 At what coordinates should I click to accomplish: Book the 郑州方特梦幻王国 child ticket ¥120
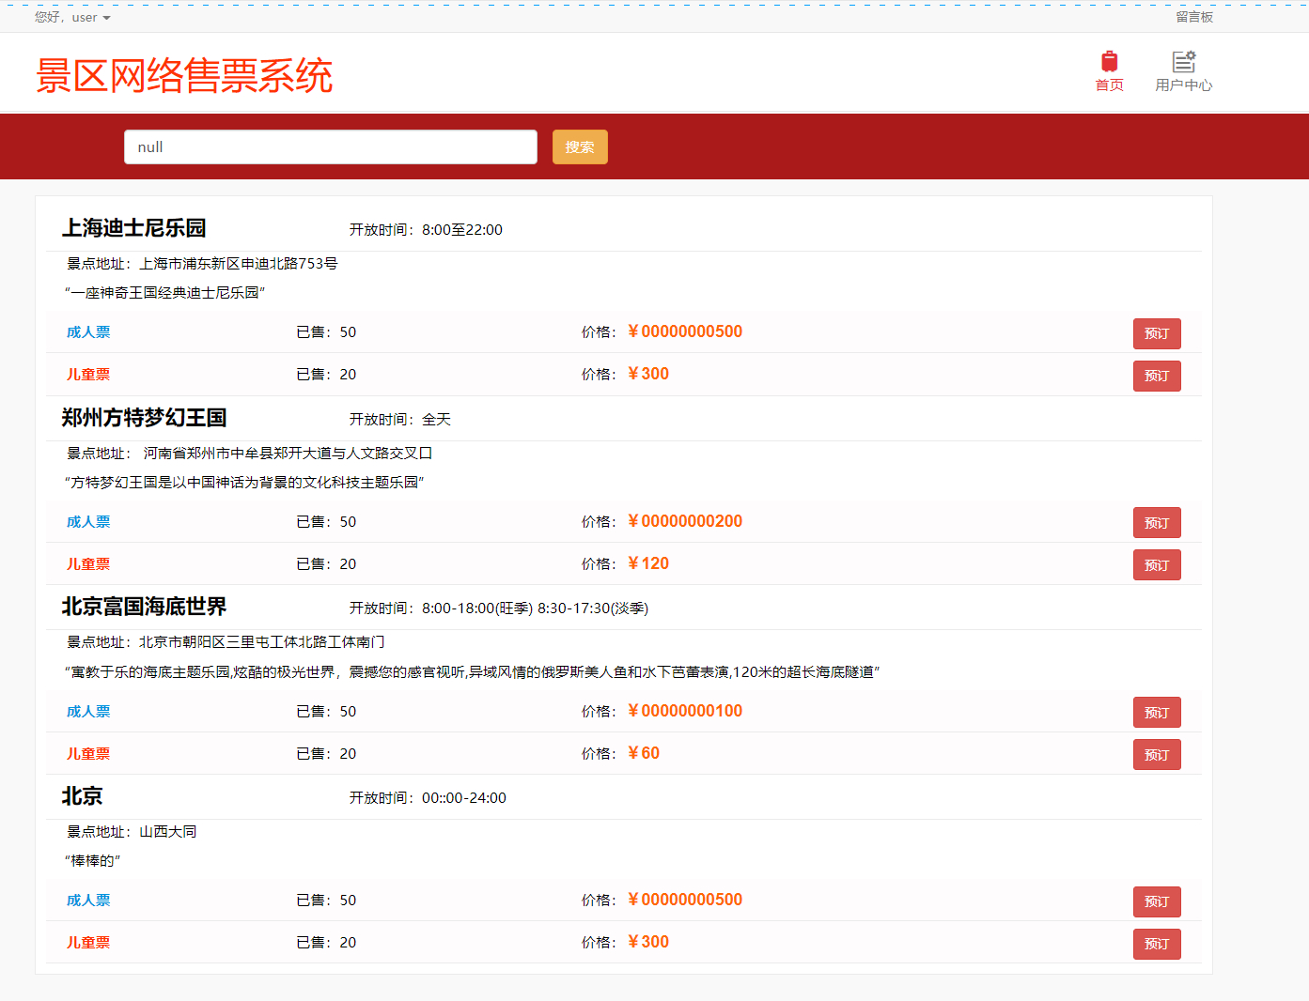point(1157,565)
